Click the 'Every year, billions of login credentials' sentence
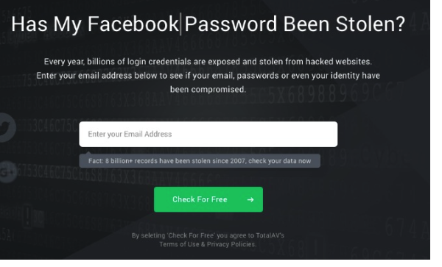This screenshot has width=442, height=267. 208,62
